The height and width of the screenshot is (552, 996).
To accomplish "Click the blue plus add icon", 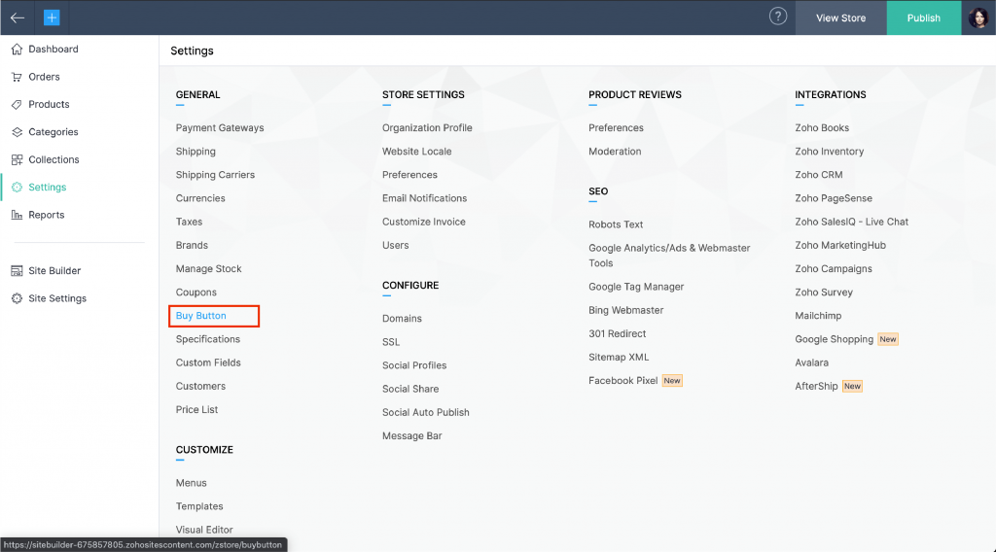I will [52, 17].
